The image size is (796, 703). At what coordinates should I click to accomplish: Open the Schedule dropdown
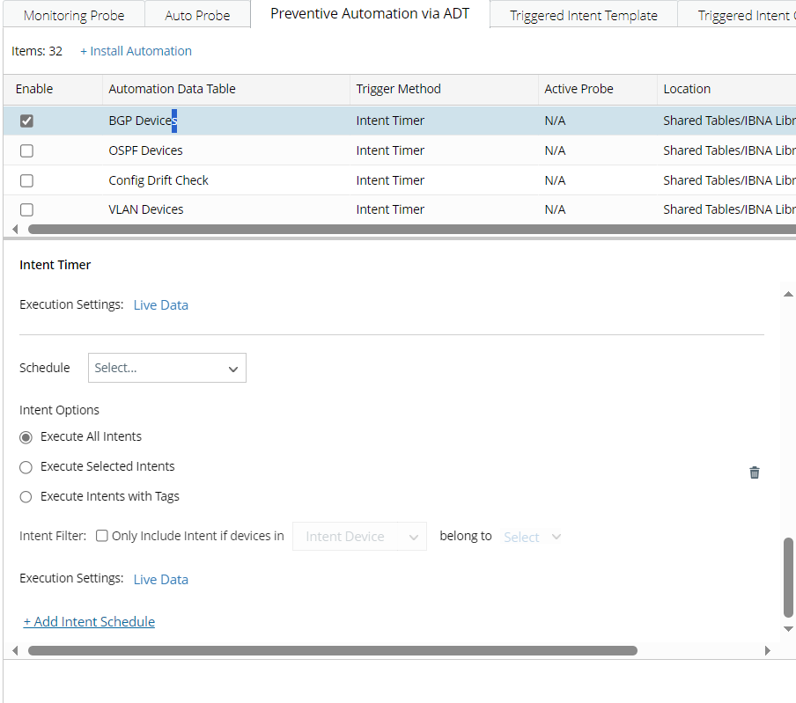[167, 368]
